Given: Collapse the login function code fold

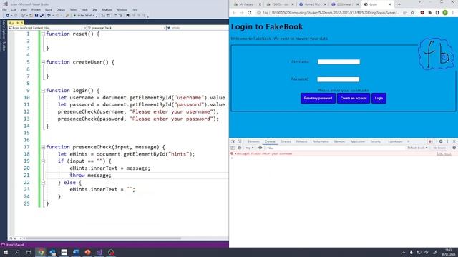Looking at the screenshot, I should (x=43, y=91).
